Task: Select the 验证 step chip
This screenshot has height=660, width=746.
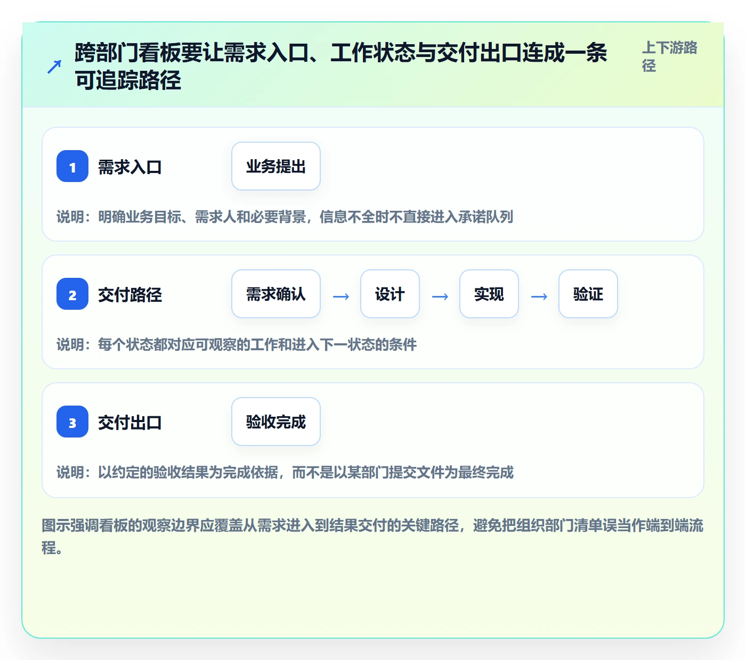Action: [x=588, y=294]
